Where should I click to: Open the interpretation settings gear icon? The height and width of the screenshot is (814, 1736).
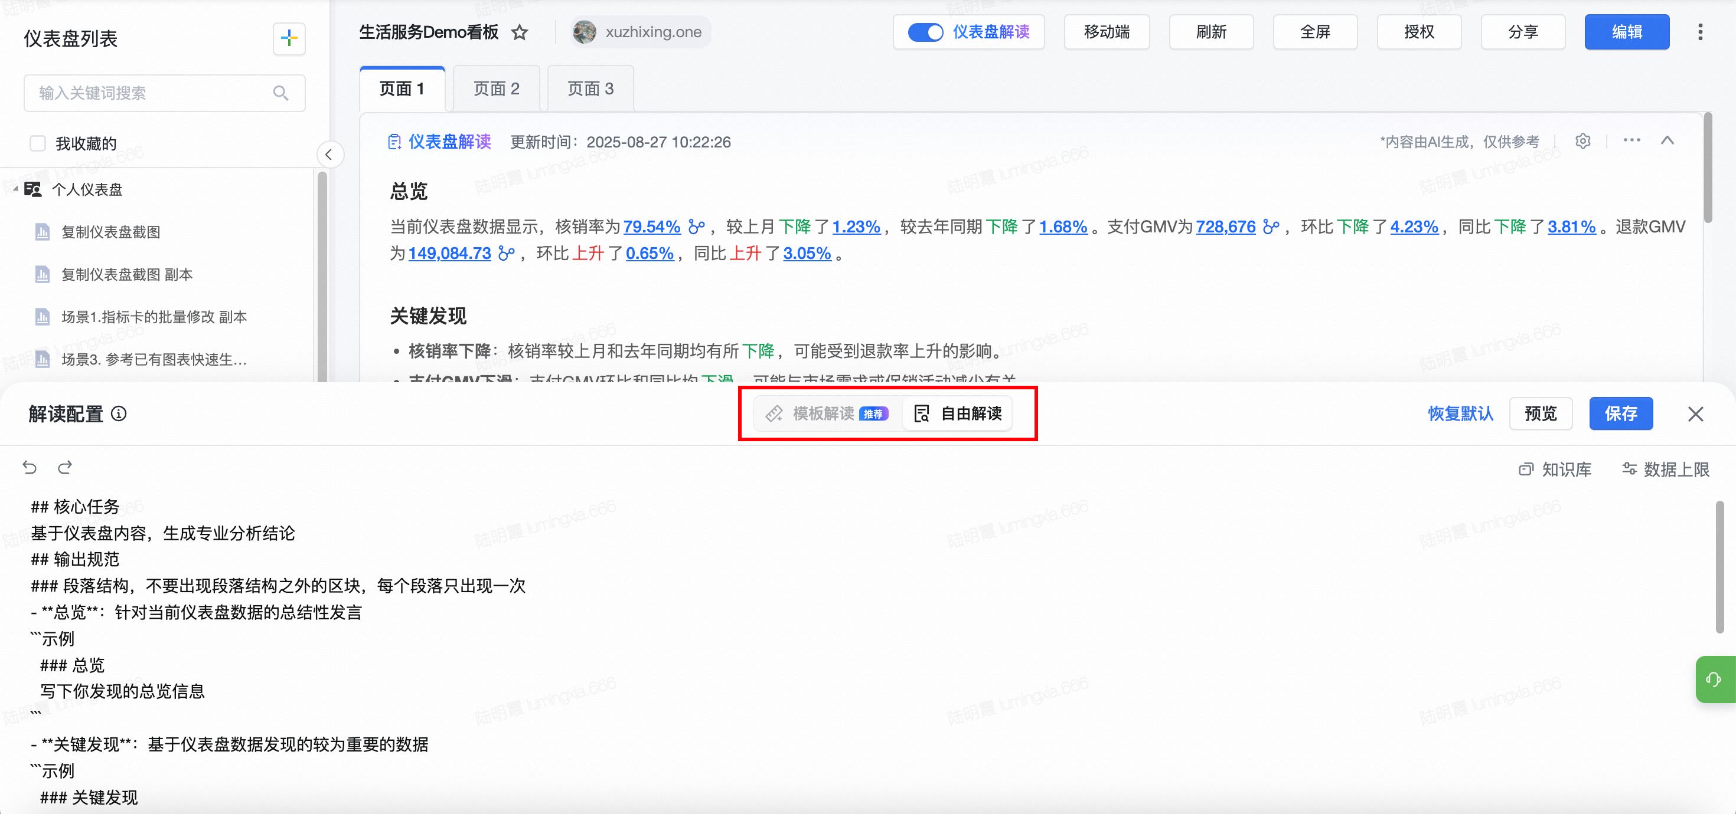1582,142
